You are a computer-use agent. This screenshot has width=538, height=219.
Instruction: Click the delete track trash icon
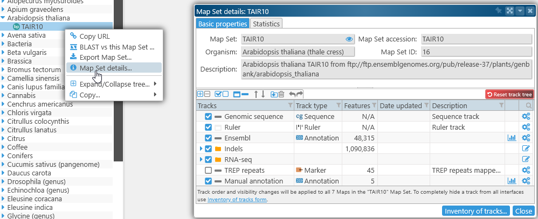[281, 94]
